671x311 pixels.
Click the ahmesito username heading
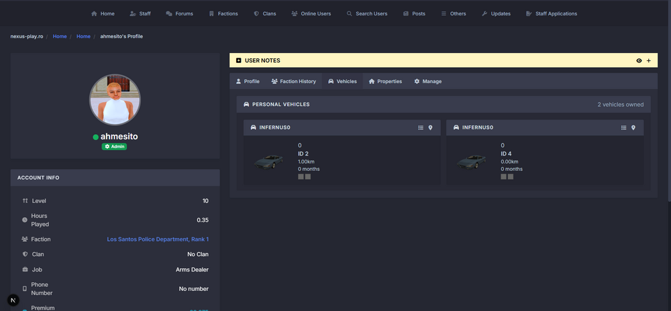click(x=119, y=137)
